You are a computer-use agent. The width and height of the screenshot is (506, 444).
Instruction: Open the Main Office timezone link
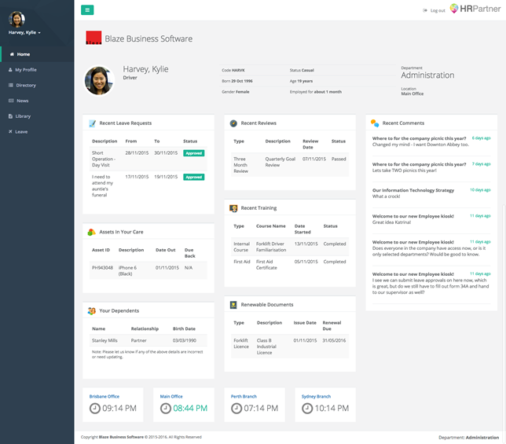(171, 397)
